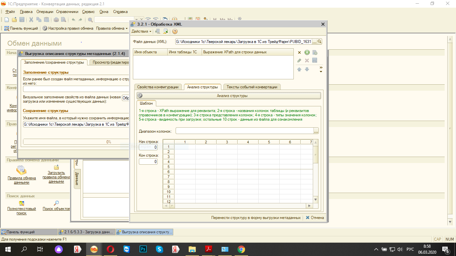Click Полнотекстовый поиск icon
This screenshot has width=456, height=256.
coord(22,203)
